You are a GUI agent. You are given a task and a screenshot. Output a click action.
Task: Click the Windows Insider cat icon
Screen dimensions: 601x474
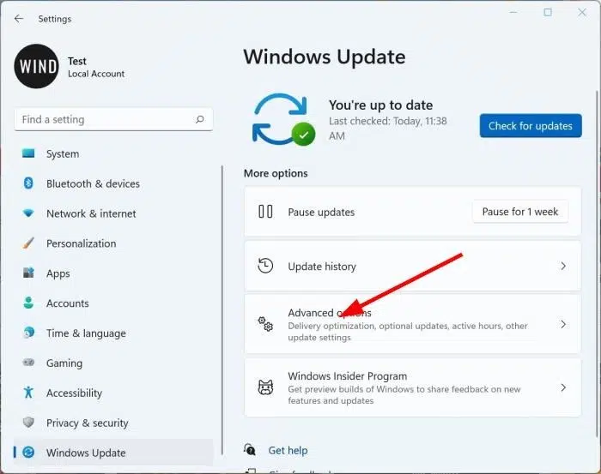point(265,387)
